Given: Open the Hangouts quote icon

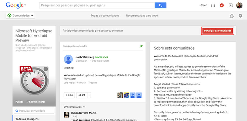Looking at the screenshot, I should pos(240,16).
